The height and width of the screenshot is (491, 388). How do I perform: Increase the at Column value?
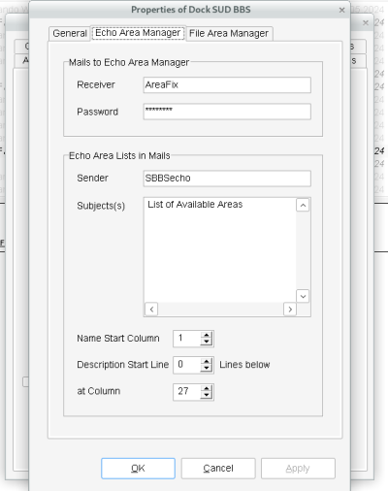207,388
